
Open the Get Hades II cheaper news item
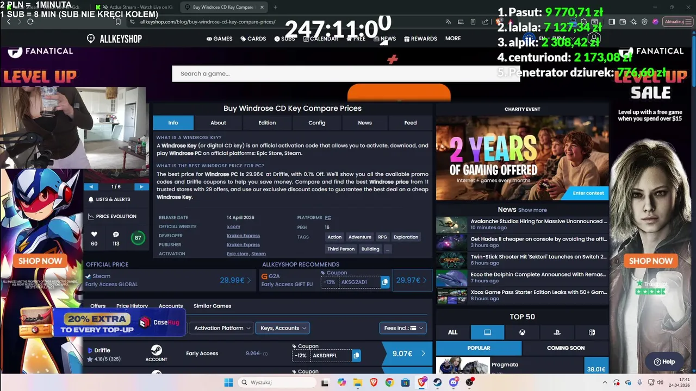(538, 239)
